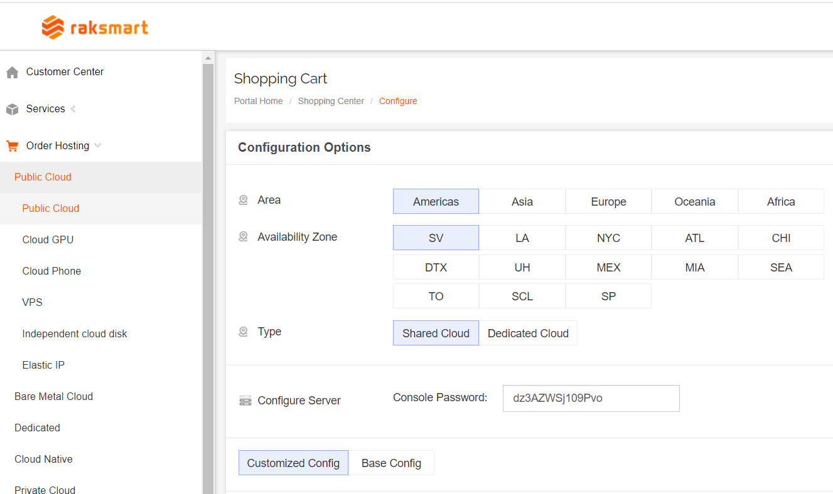Choose TO availability zone
The height and width of the screenshot is (494, 833).
(x=436, y=296)
